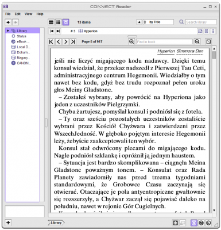
Task: Open the File menu
Action: 8,14
